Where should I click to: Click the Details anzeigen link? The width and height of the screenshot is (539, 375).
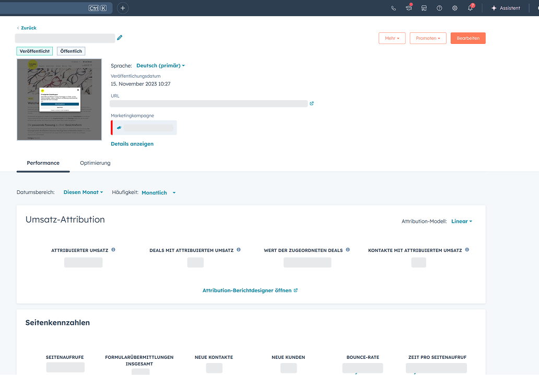click(132, 144)
